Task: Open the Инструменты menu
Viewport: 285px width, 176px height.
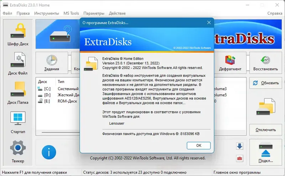Action: [x=47, y=13]
